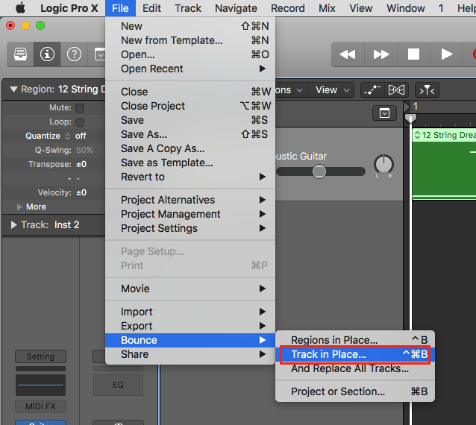Click the EQ thumbnail display in channel strip
This screenshot has width=476, height=425.
41,385
